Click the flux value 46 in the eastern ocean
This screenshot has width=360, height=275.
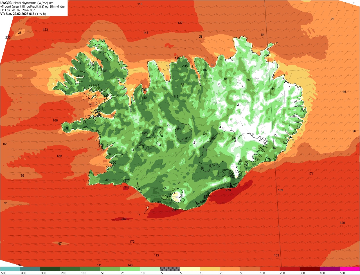pyautogui.click(x=344, y=92)
